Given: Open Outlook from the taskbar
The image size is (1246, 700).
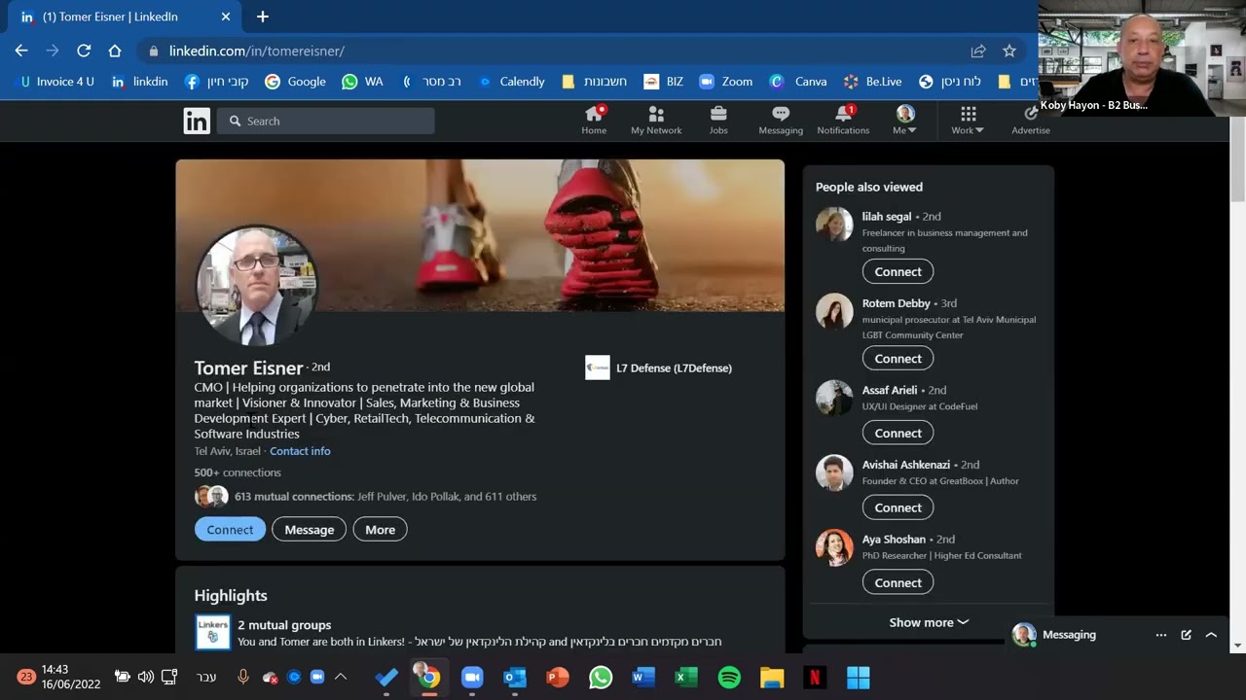Looking at the screenshot, I should (x=515, y=677).
